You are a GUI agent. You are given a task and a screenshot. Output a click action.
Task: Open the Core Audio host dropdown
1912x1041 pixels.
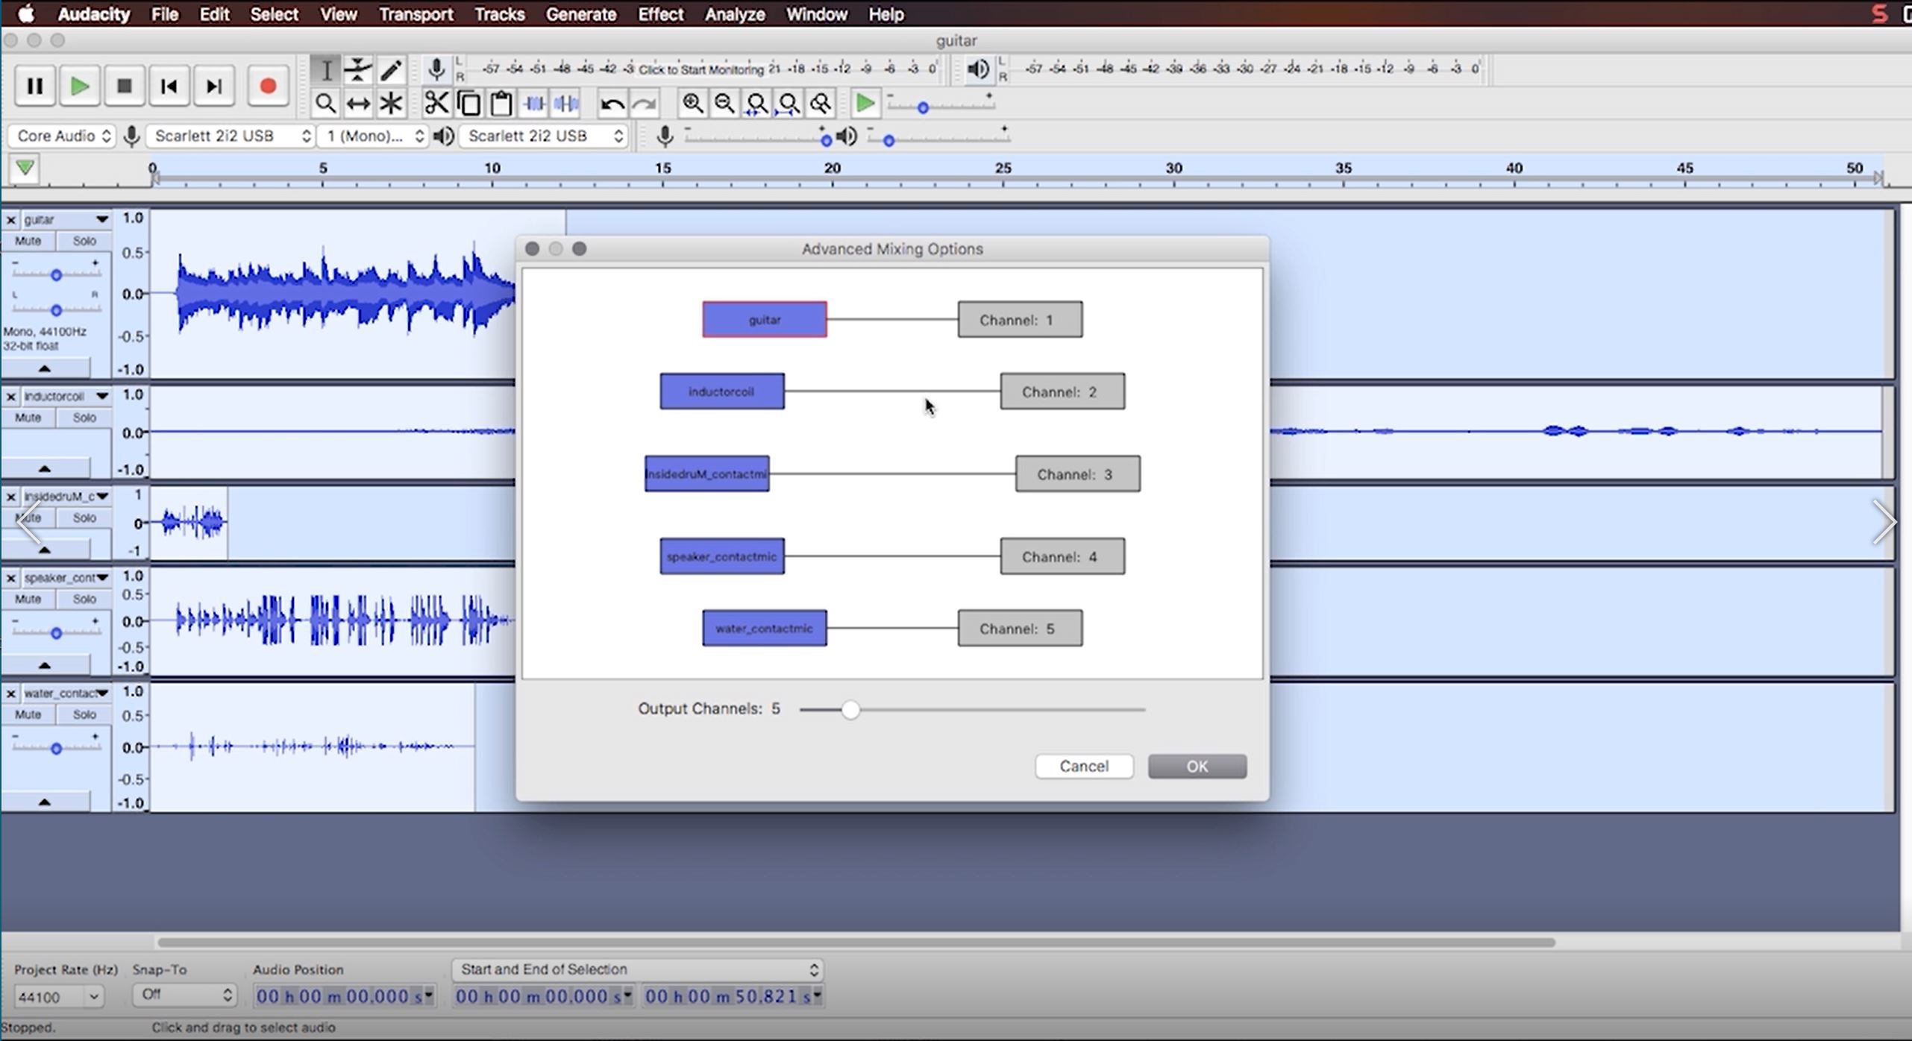tap(63, 136)
